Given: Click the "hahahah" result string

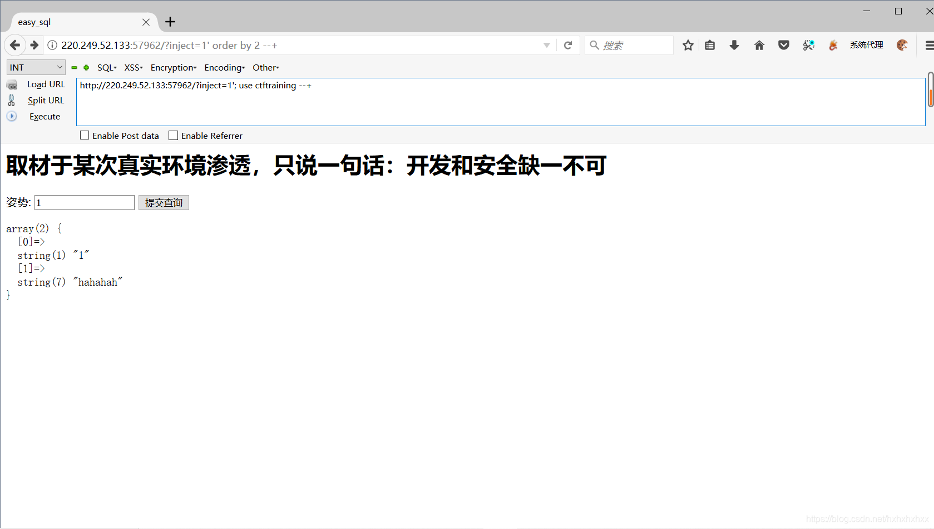Looking at the screenshot, I should [98, 282].
